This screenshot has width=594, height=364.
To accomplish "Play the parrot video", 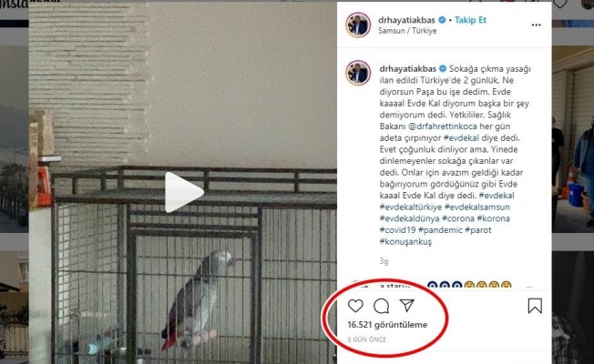I will coord(184,192).
